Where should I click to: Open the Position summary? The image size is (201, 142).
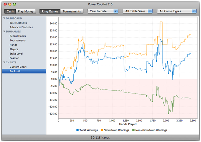(x=14, y=58)
